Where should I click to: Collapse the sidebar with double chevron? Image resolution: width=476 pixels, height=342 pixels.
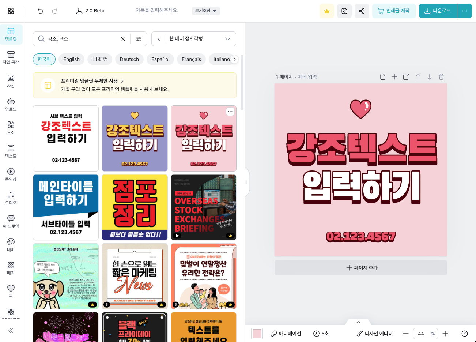11,331
